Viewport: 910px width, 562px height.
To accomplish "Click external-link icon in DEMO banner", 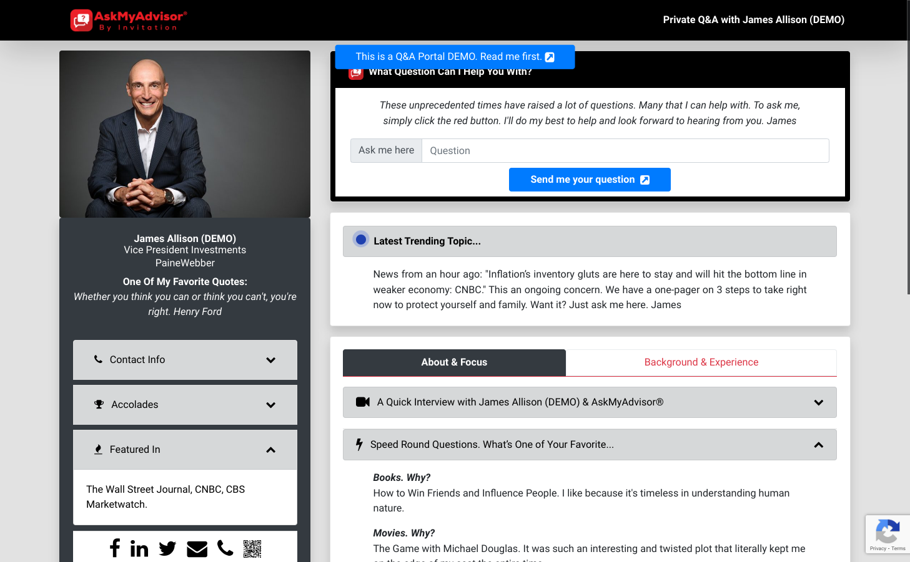I will (x=550, y=57).
